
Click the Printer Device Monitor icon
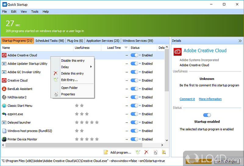point(4,139)
